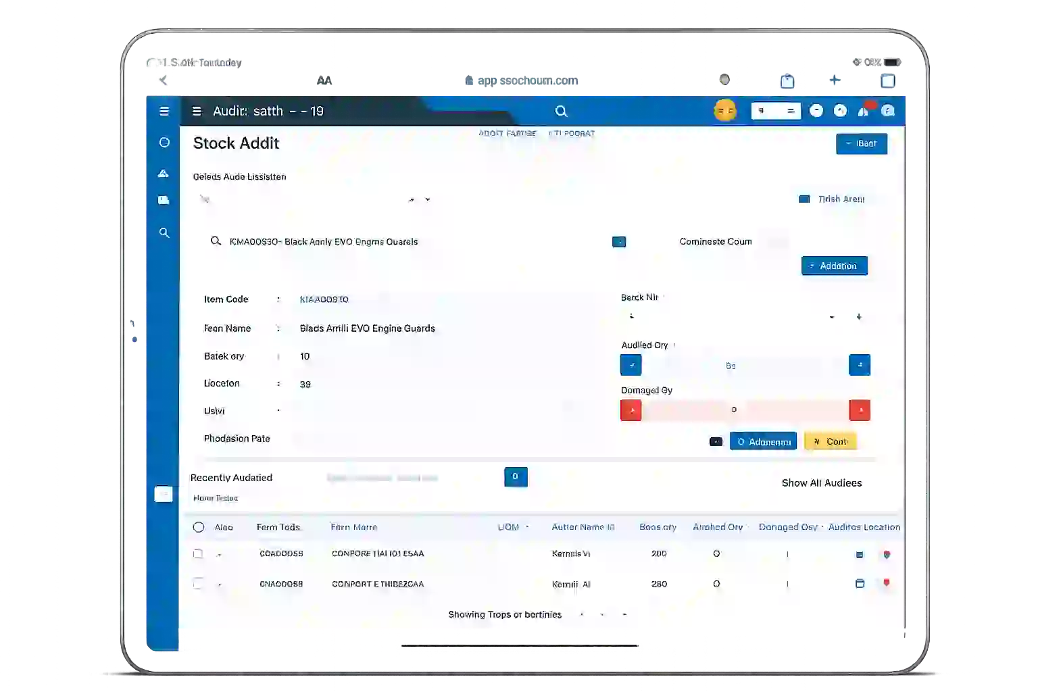
Task: Open the AA text size menu
Action: [x=324, y=80]
